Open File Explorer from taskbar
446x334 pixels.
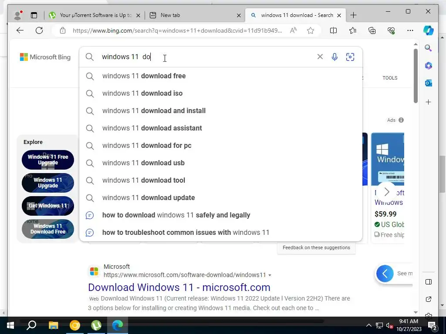53,325
